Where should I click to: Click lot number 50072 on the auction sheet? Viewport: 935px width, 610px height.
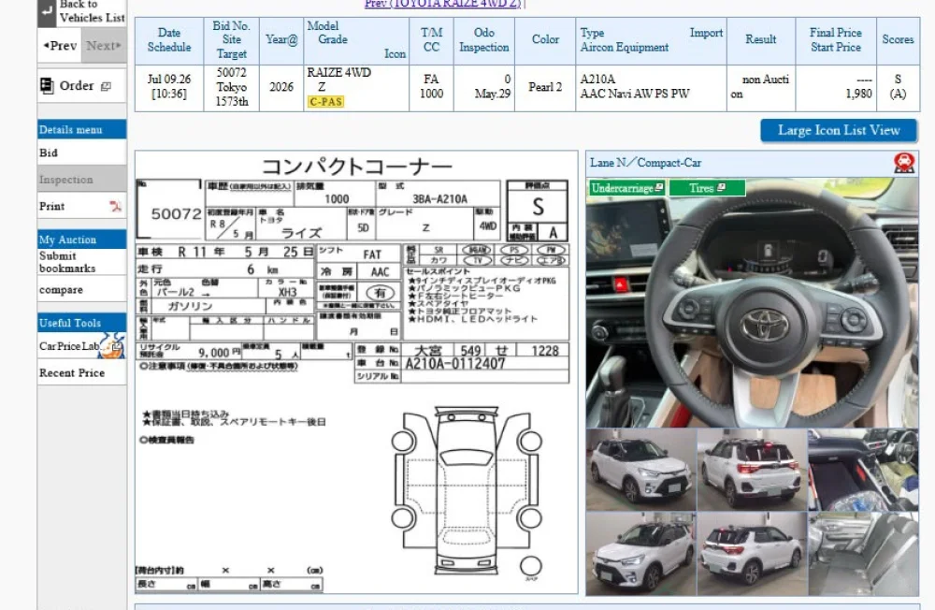click(176, 213)
